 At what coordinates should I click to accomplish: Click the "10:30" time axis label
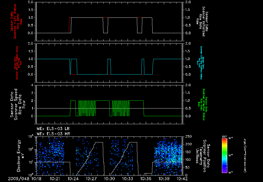(x=109, y=179)
